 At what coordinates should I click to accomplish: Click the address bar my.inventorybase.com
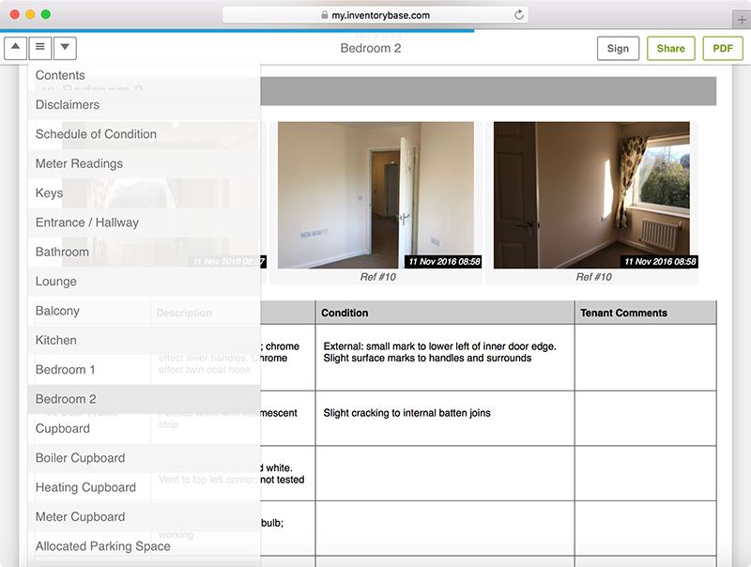click(x=375, y=15)
